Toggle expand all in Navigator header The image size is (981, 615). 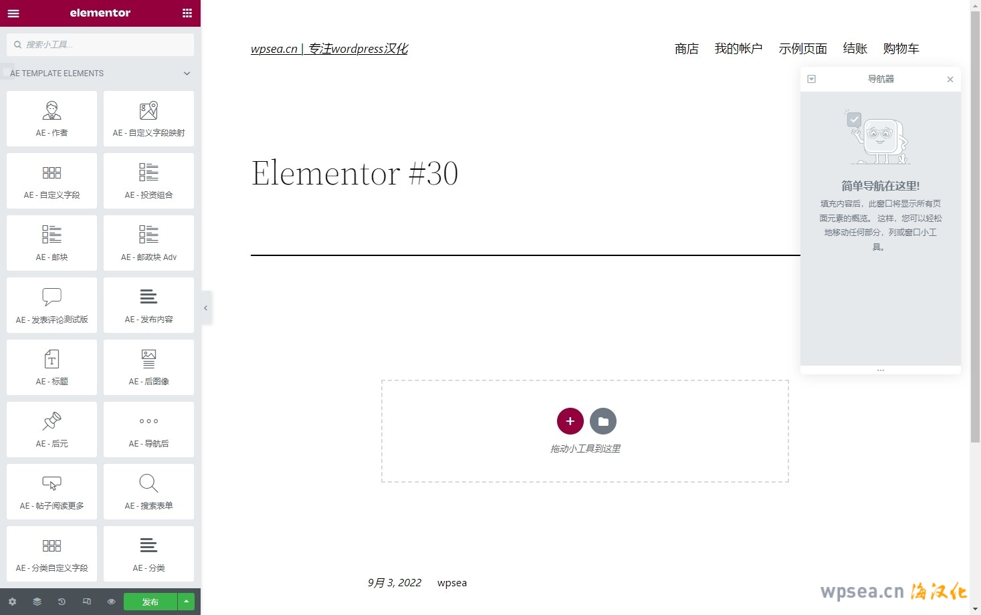(x=811, y=79)
